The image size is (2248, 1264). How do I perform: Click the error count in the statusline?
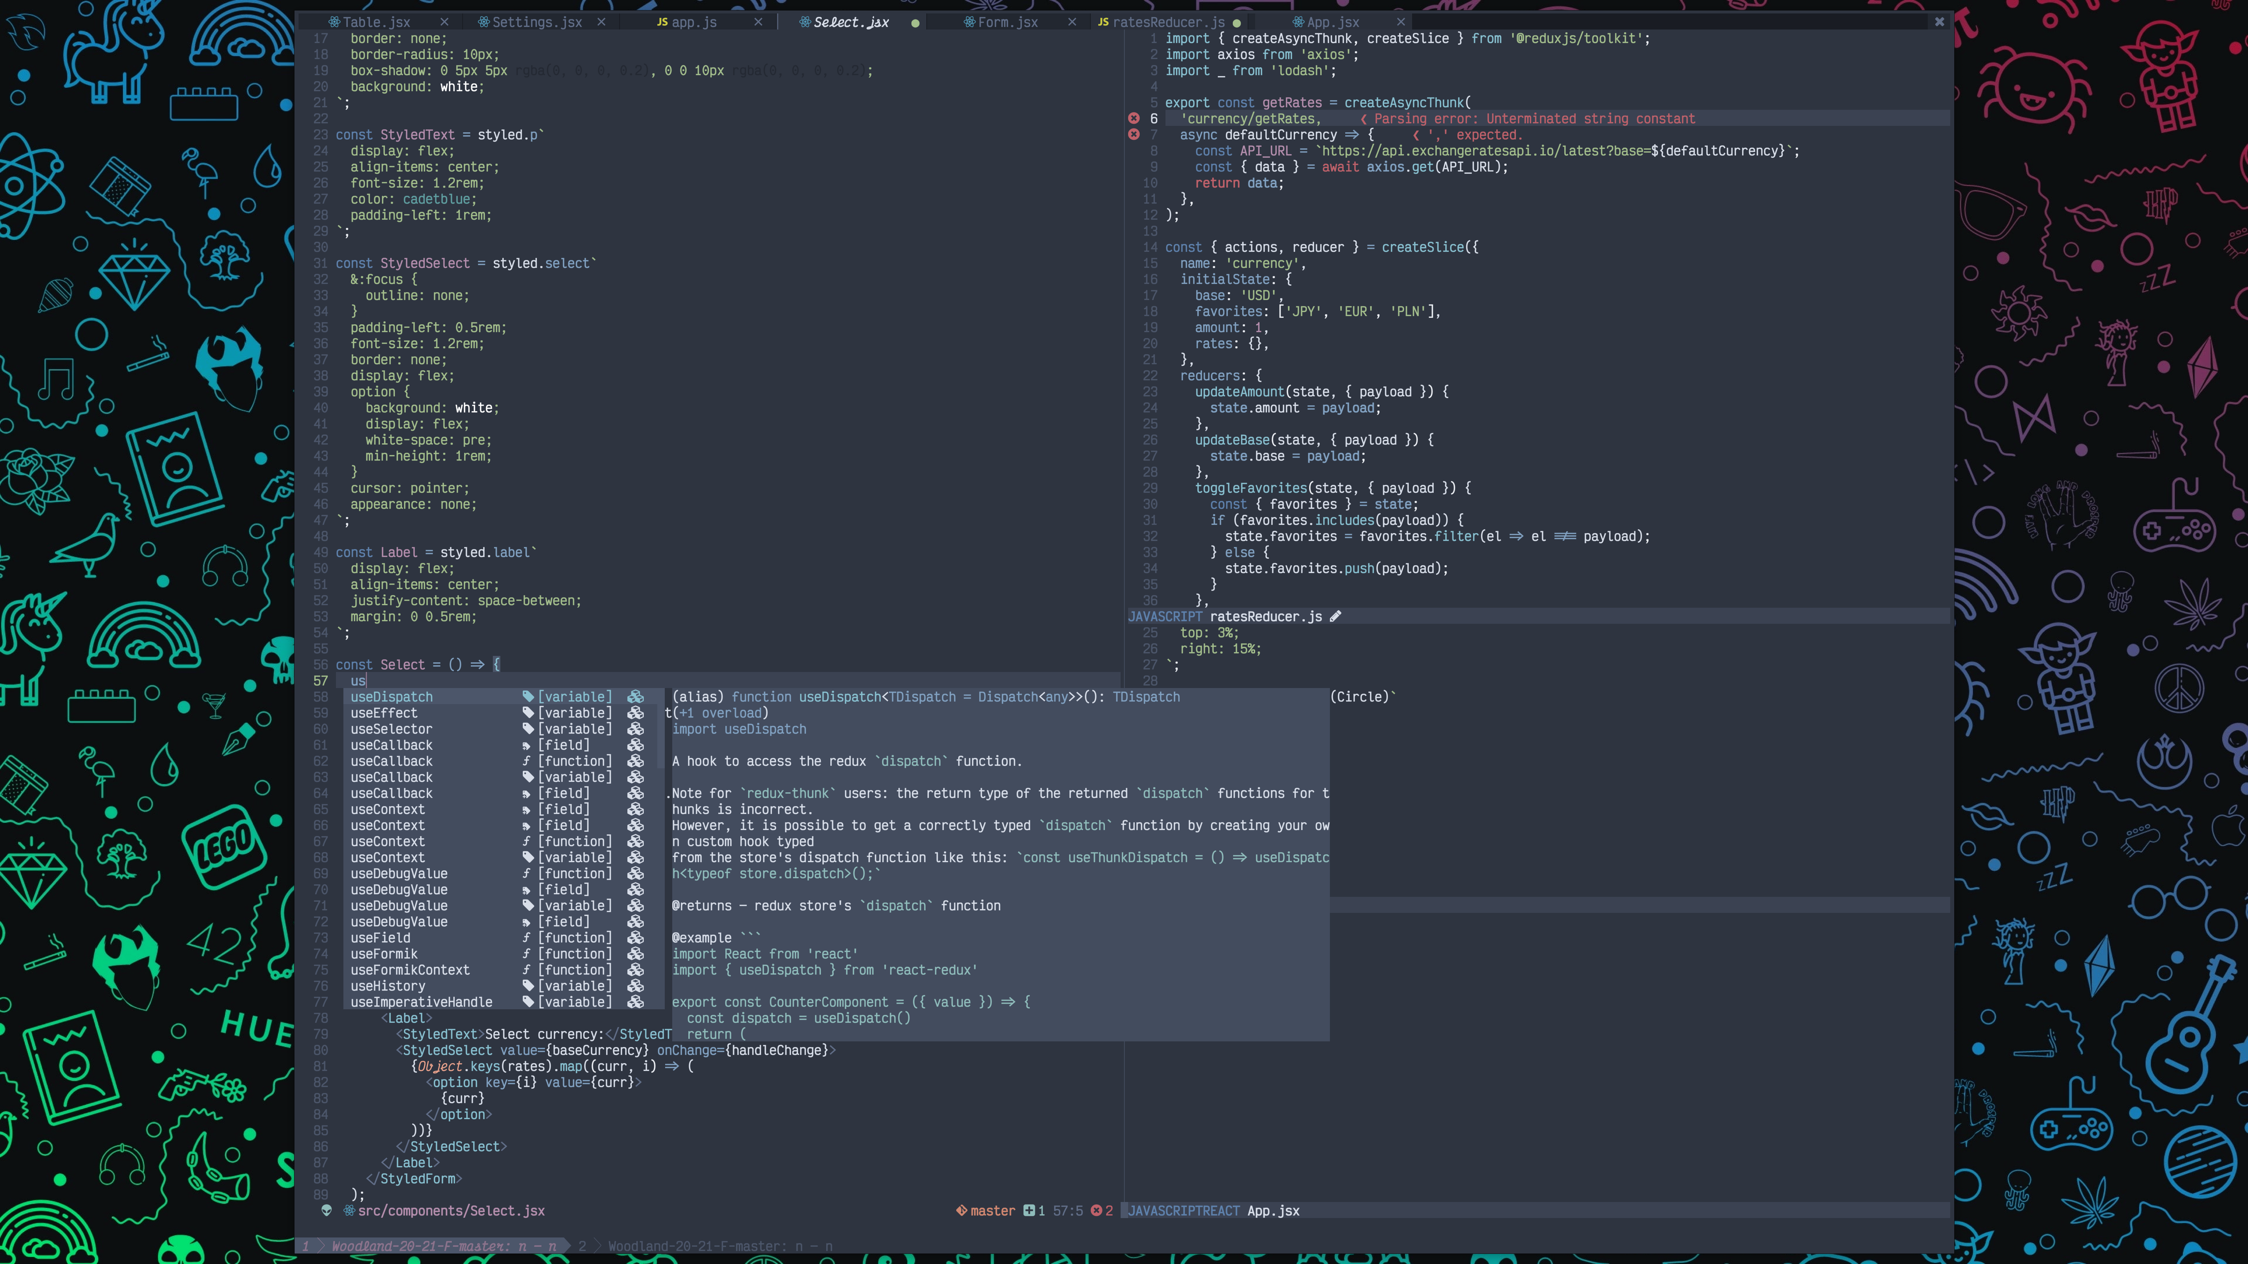(x=1102, y=1211)
